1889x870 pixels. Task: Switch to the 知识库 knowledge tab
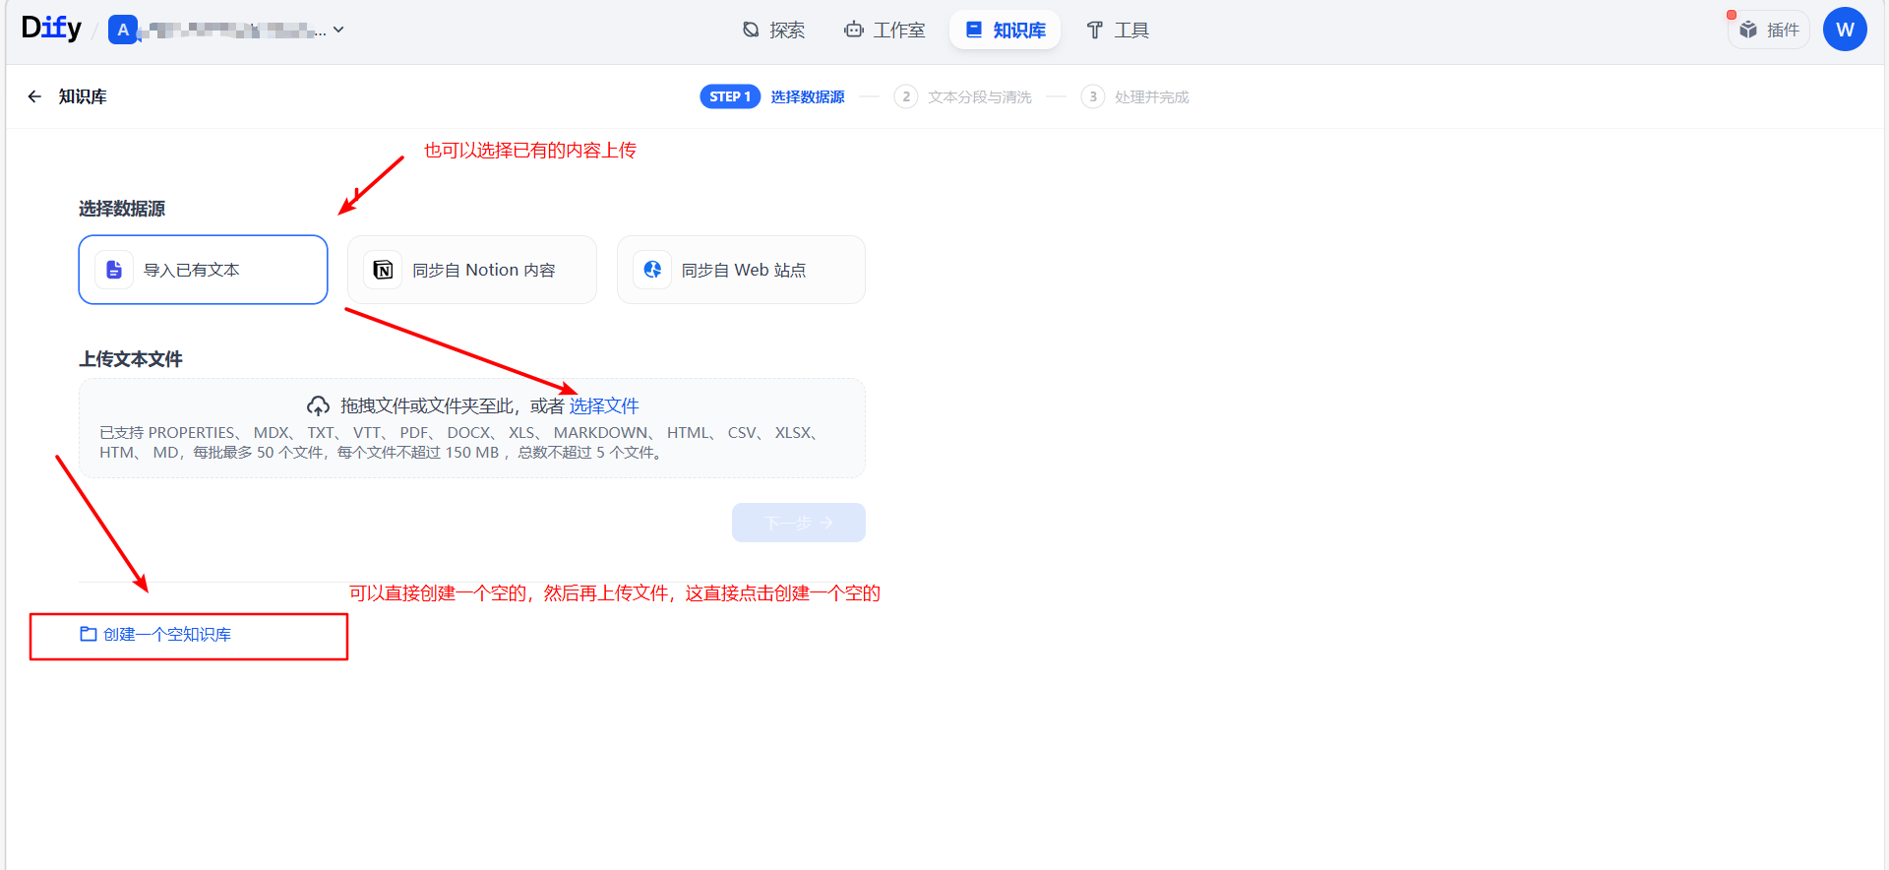pos(1005,30)
